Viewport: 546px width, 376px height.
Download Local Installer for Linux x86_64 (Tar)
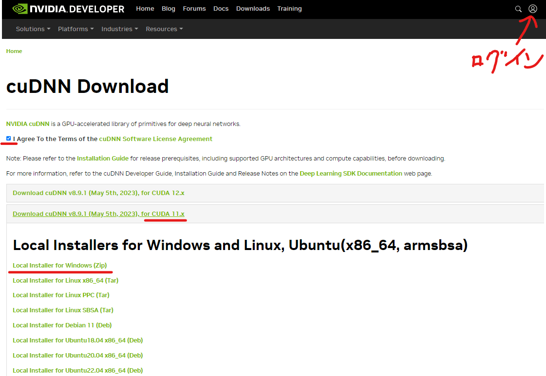(65, 280)
